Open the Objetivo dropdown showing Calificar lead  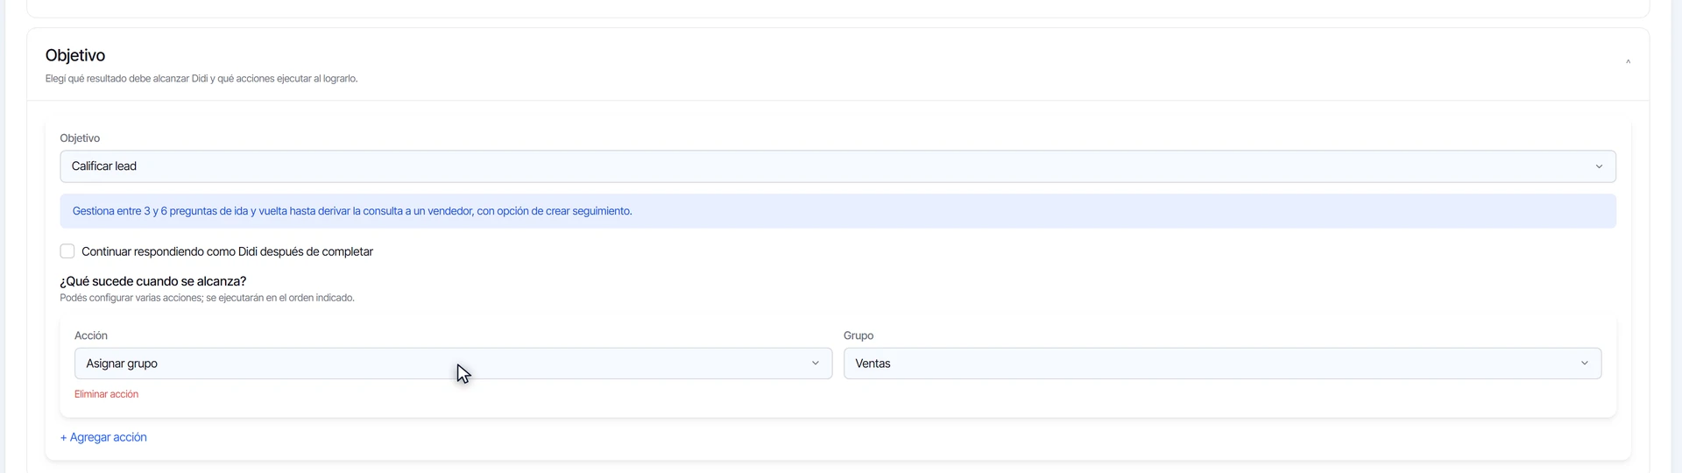pyautogui.click(x=837, y=166)
